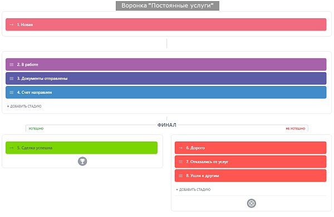
Task: Click the УСПЕШНО label
Action: [36, 128]
